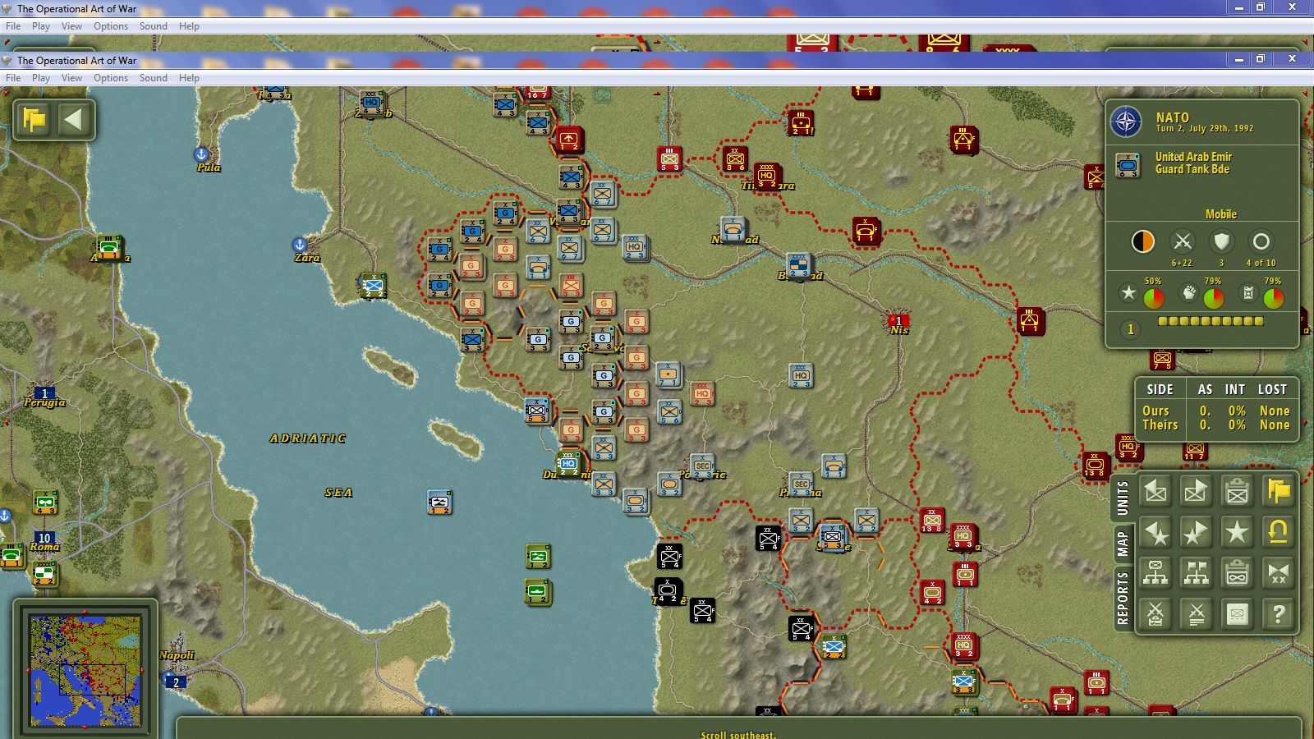1314x739 pixels.
Task: Select the XXX HQ counter near Durazzo coast
Action: [x=568, y=463]
